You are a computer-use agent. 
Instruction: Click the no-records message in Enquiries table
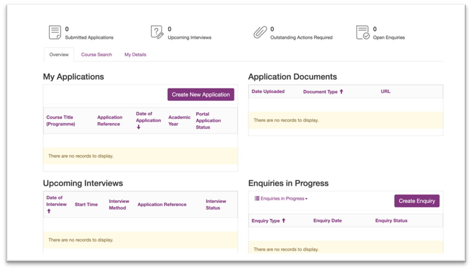(286, 249)
